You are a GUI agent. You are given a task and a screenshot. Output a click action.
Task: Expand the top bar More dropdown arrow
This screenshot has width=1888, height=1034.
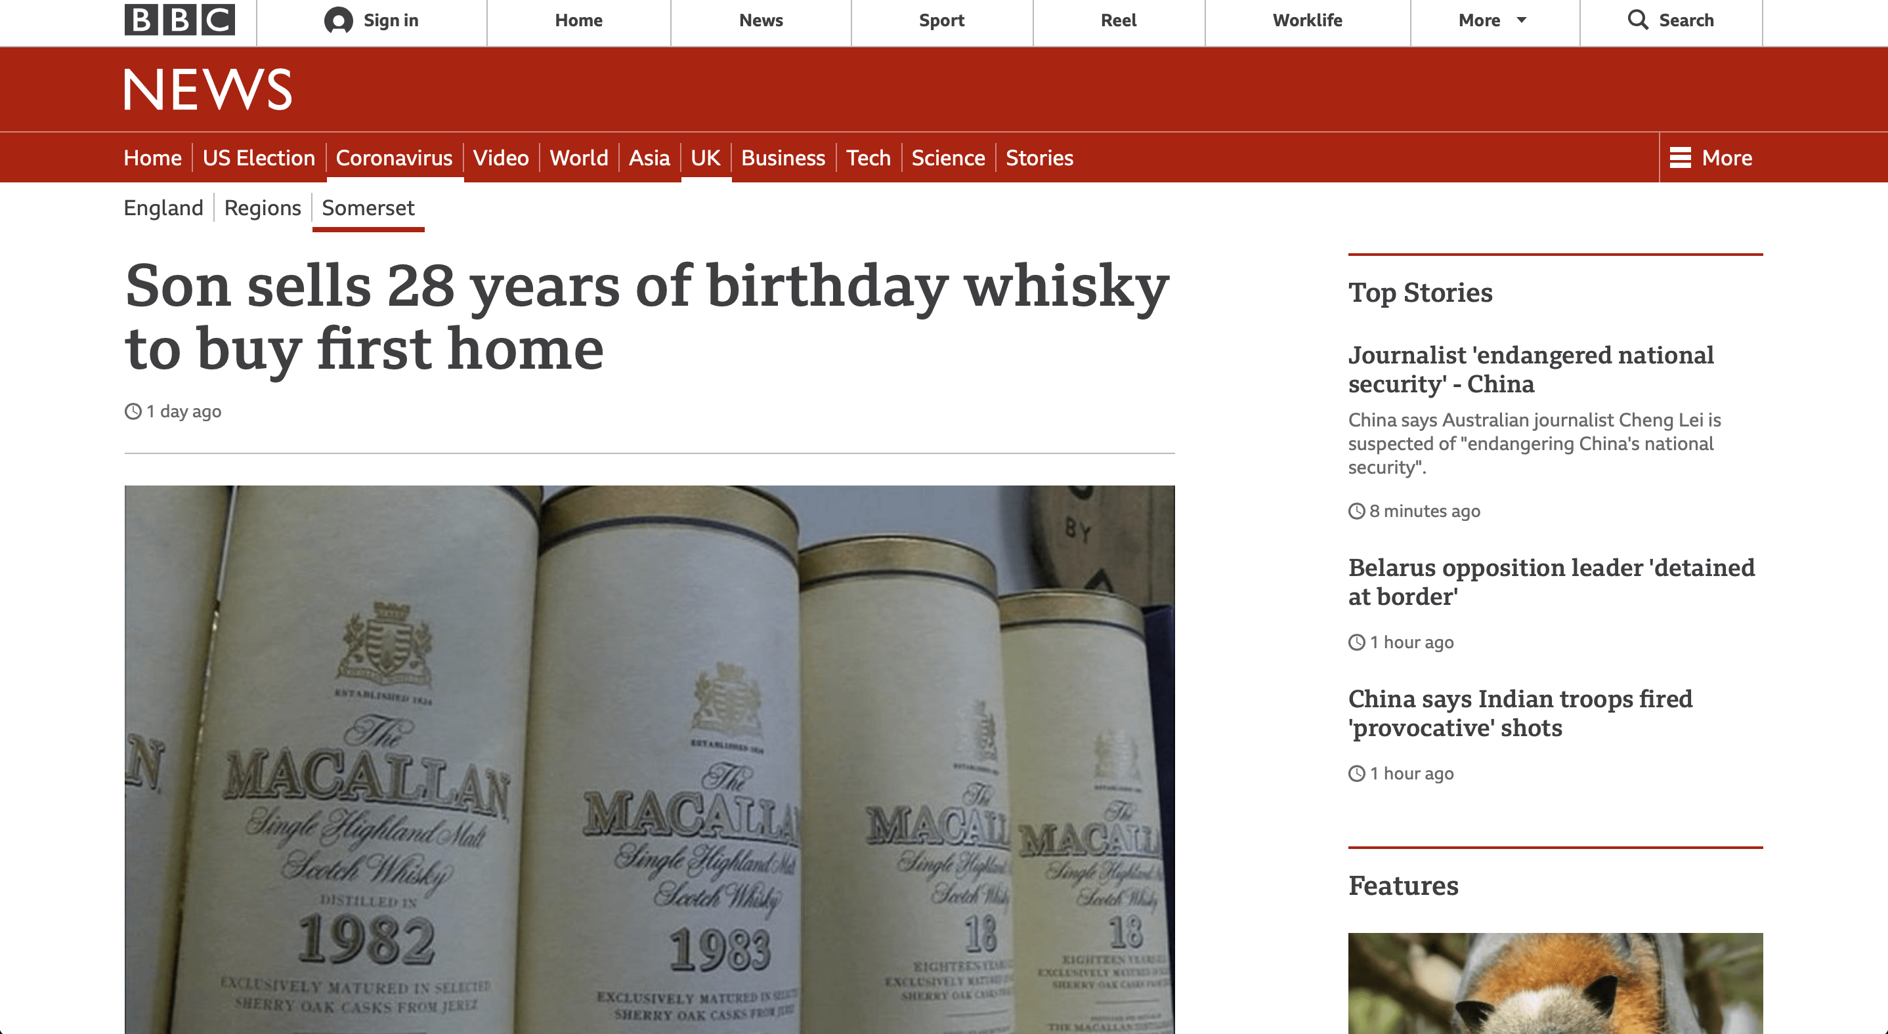[x=1522, y=20]
